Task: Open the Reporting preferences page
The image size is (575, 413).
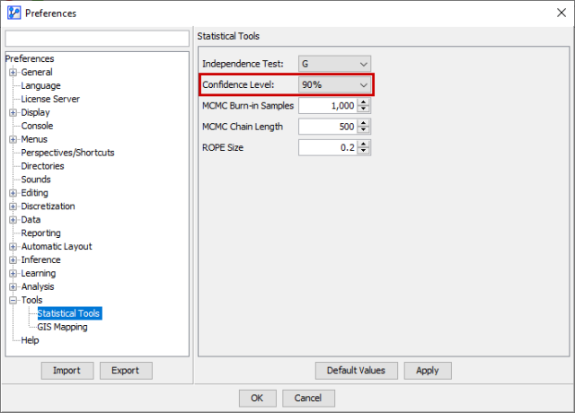Action: (40, 233)
